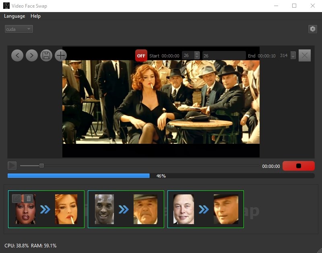Open the cuda device dropdown

pyautogui.click(x=18, y=29)
